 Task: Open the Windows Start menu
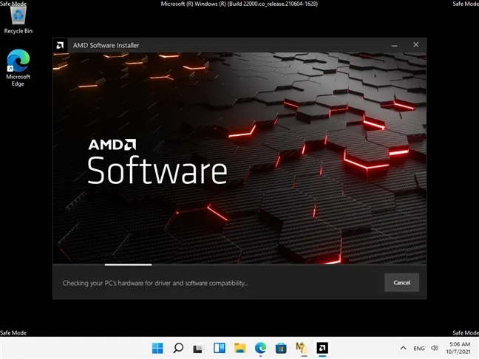coord(157,348)
